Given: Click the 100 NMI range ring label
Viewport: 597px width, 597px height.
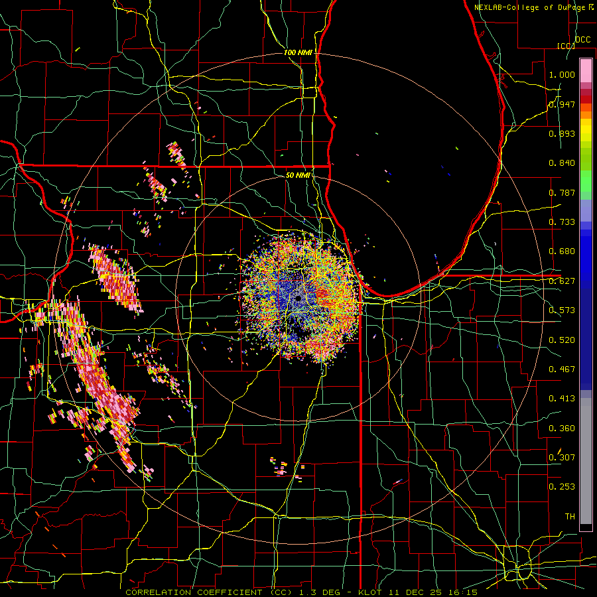Looking at the screenshot, I should point(298,52).
